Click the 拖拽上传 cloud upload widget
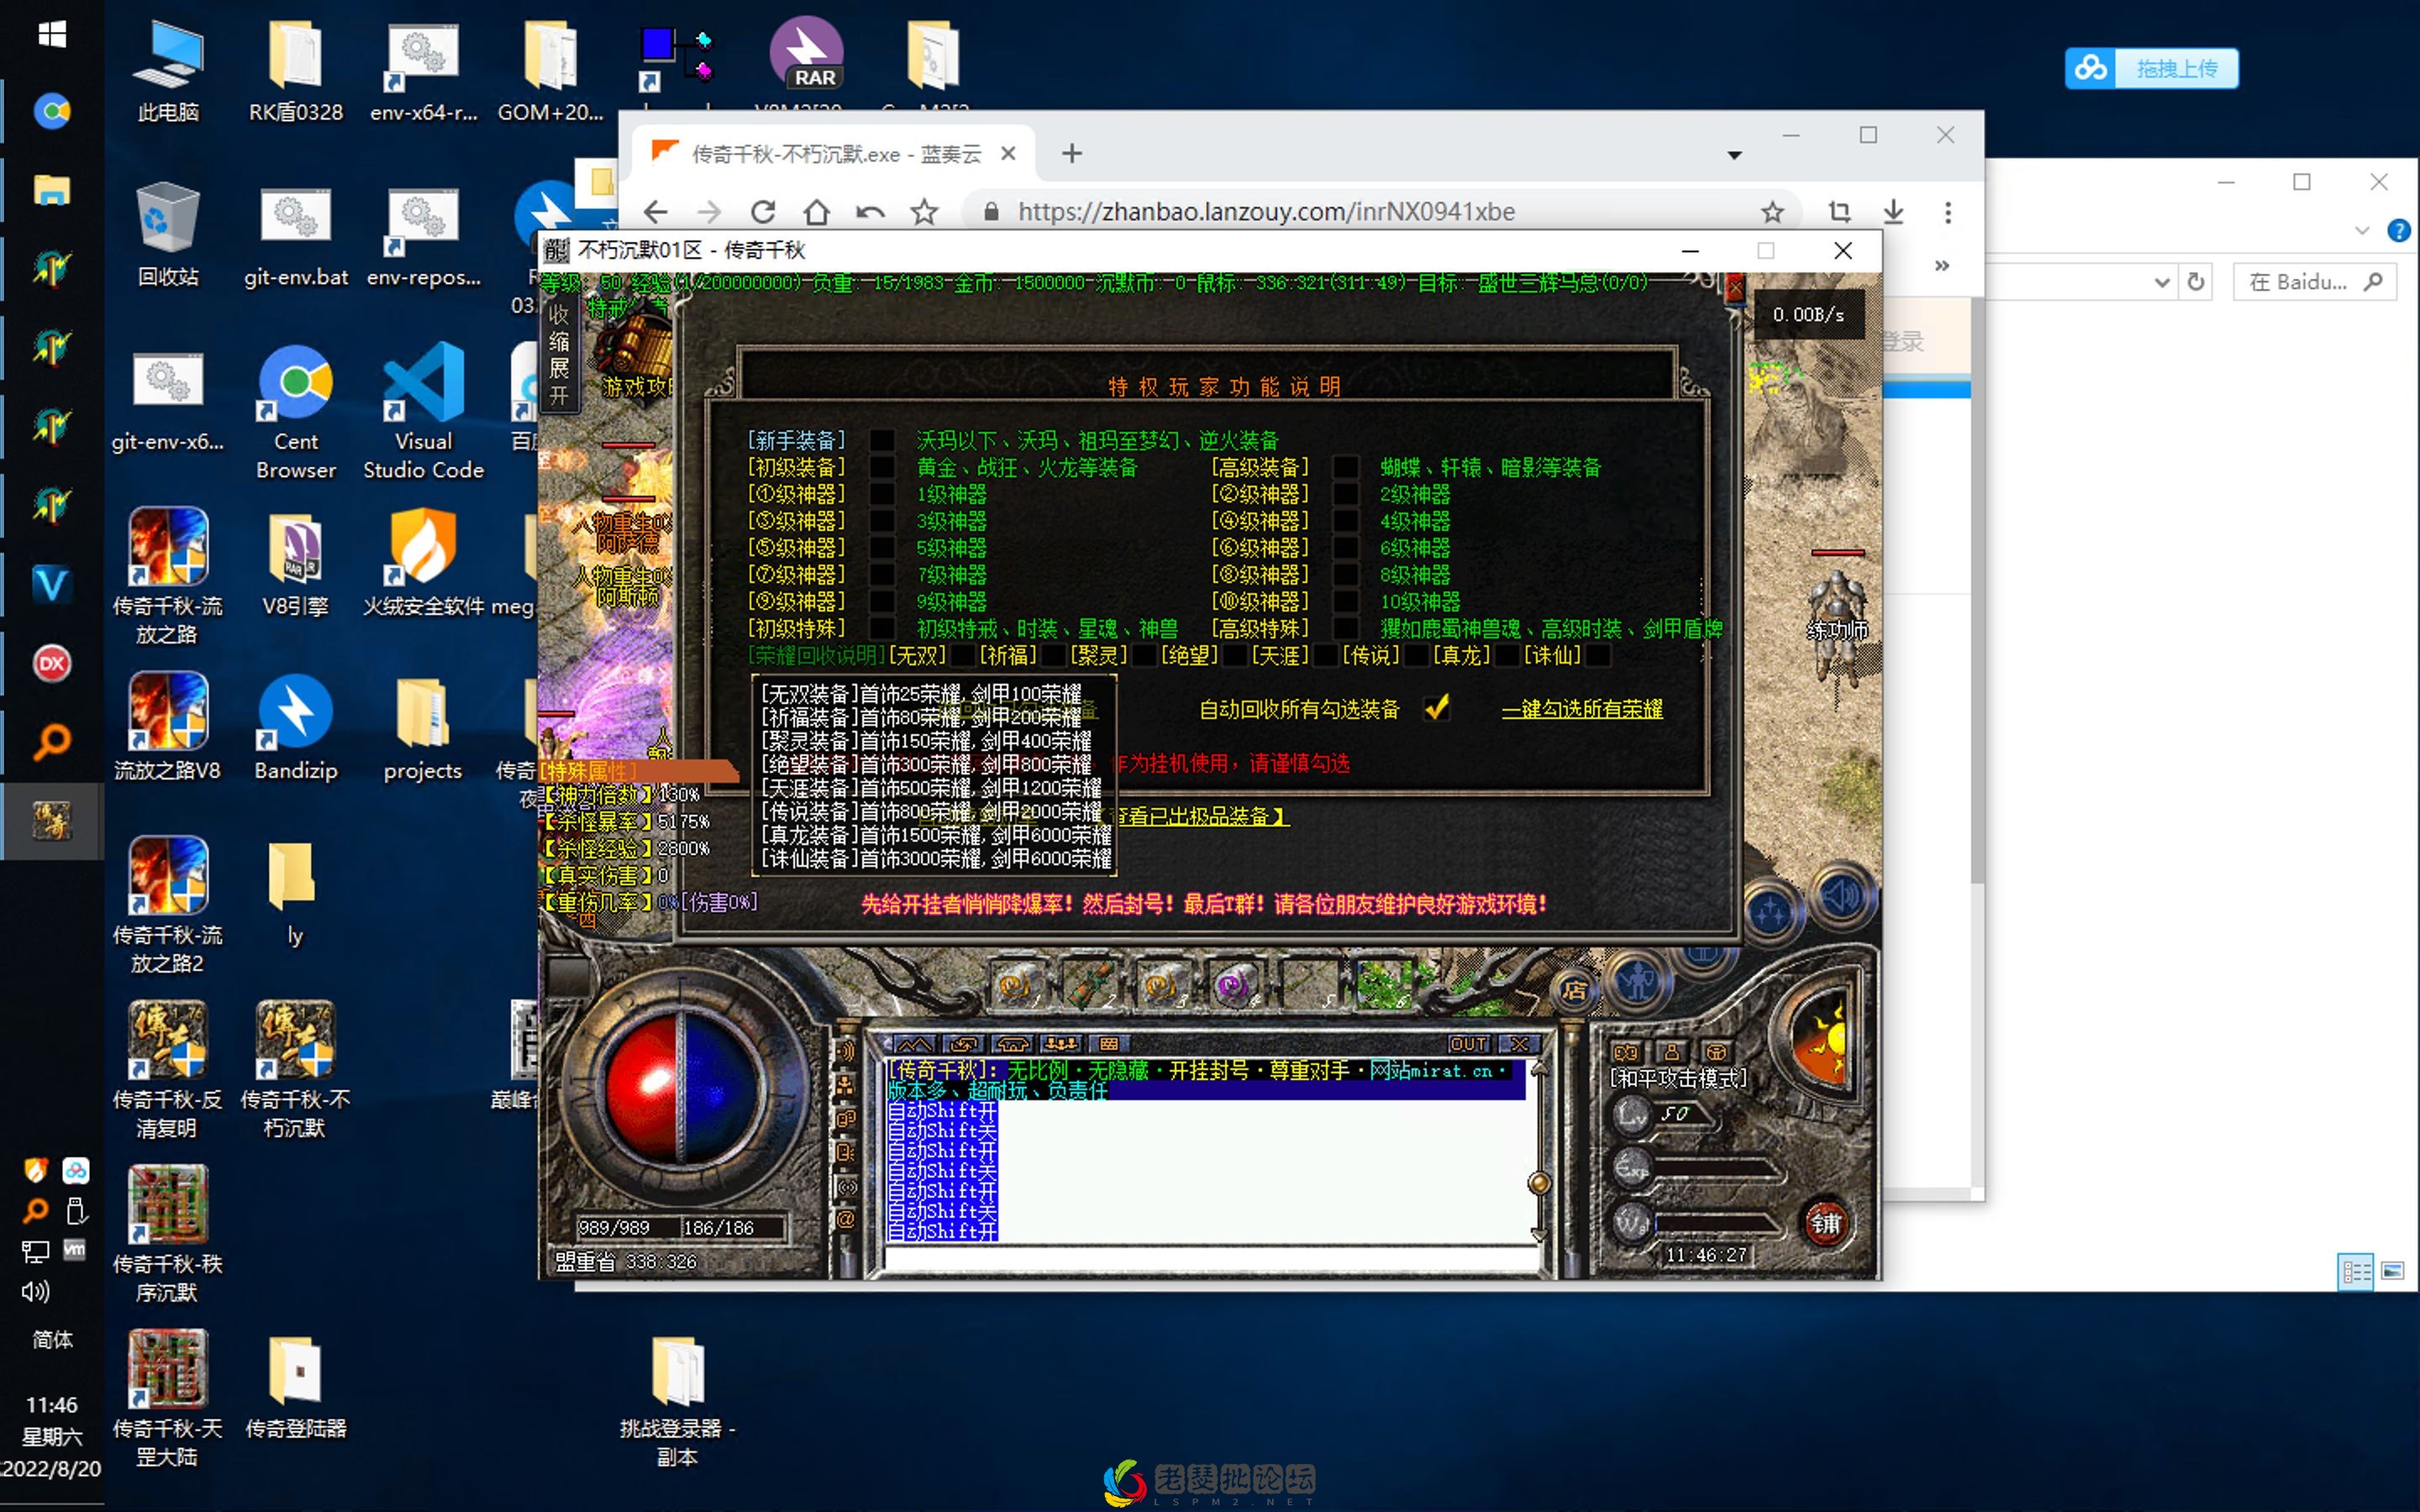2420x1512 pixels. [2151, 68]
